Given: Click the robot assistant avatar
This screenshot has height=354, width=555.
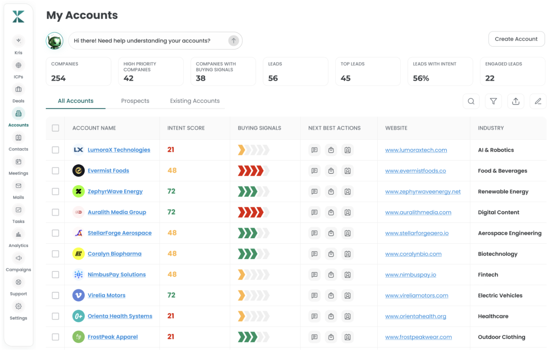Looking at the screenshot, I should click(x=55, y=41).
